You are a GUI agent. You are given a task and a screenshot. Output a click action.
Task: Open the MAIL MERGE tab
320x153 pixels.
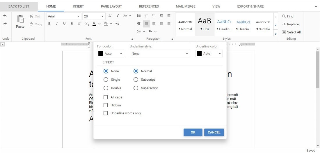(x=186, y=6)
